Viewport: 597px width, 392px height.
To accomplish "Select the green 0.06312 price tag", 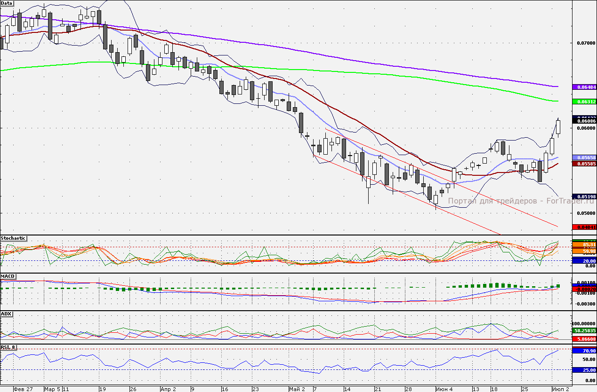I will [x=584, y=102].
